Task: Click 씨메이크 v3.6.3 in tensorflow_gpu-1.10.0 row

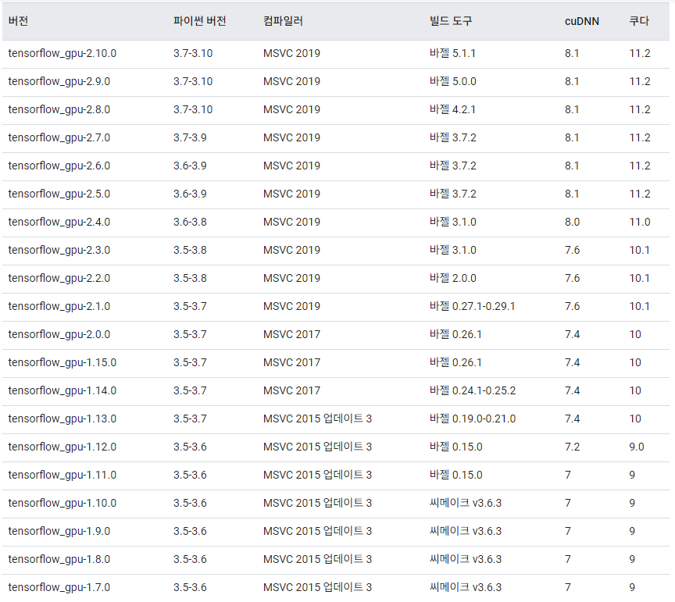Action: coord(466,503)
